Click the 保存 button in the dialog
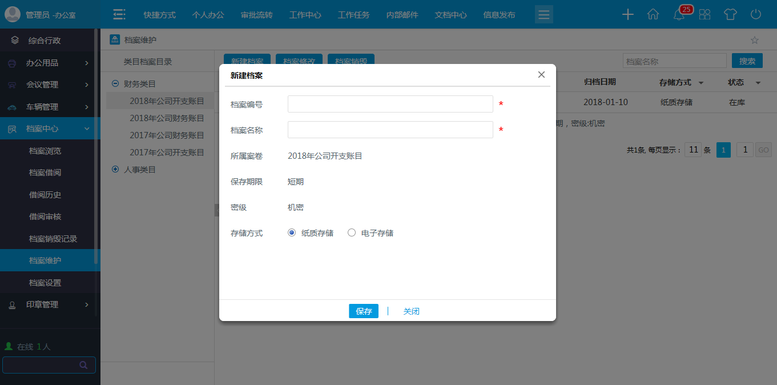The width and height of the screenshot is (777, 385). (x=363, y=311)
